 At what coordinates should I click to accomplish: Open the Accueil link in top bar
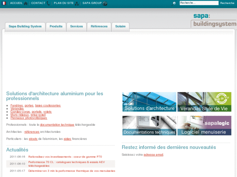(x=16, y=3)
